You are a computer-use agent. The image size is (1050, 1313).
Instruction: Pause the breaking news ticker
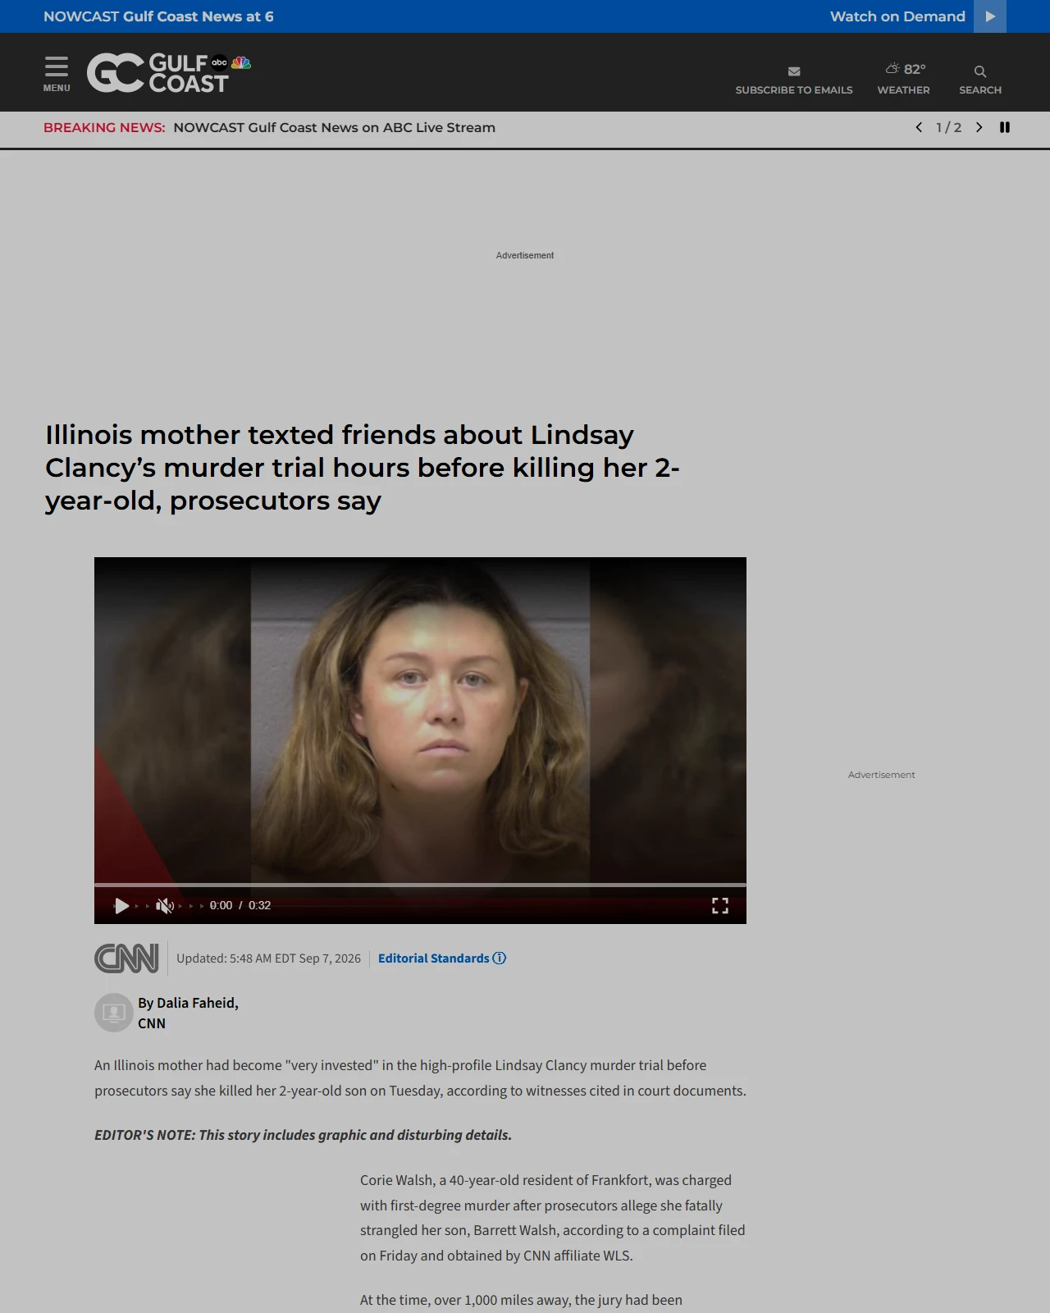(1005, 127)
